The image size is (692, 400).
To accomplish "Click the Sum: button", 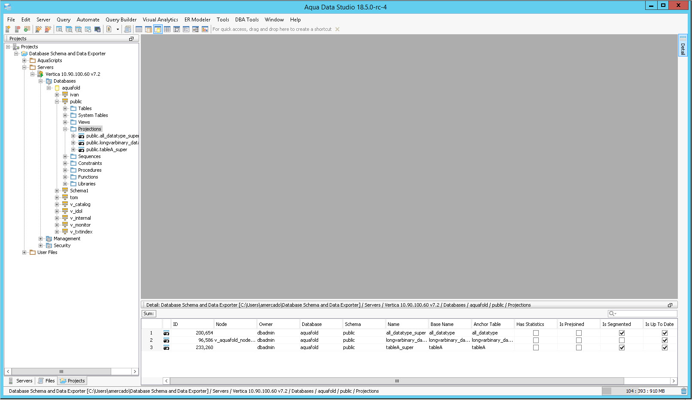I will (149, 313).
